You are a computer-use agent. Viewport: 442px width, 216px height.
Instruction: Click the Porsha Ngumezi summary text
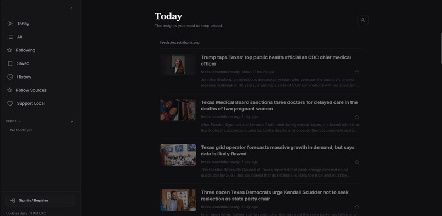pos(280,127)
